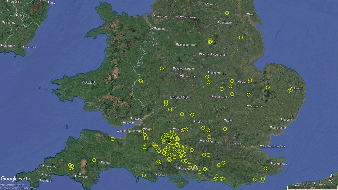Select the yellow marker west of Exeter
This screenshot has height=190, width=338.
click(x=94, y=160)
